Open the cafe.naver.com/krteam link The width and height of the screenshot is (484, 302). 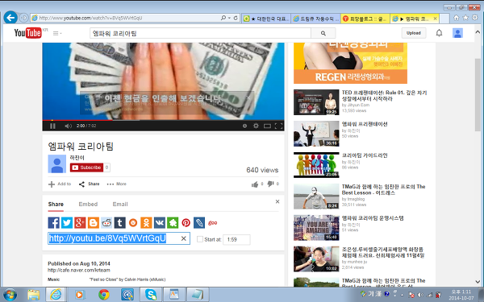79,271
